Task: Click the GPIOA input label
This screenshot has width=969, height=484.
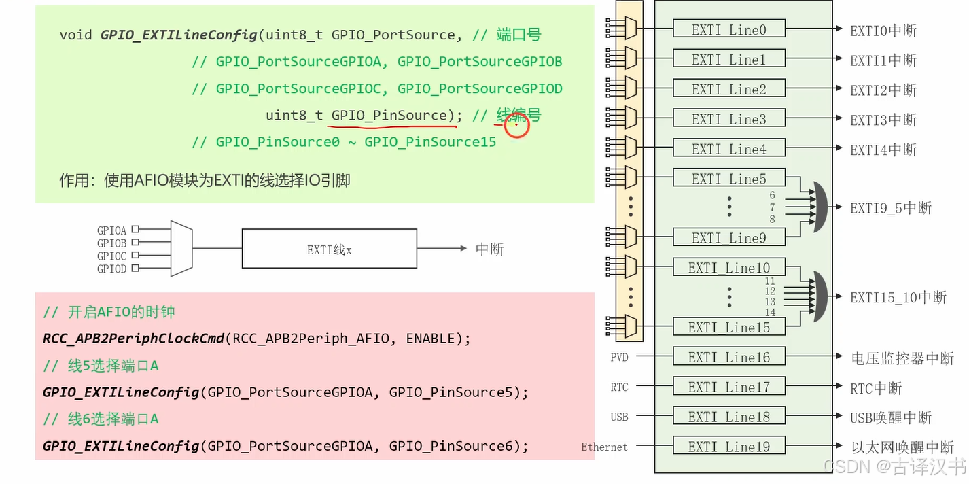Action: pos(112,230)
